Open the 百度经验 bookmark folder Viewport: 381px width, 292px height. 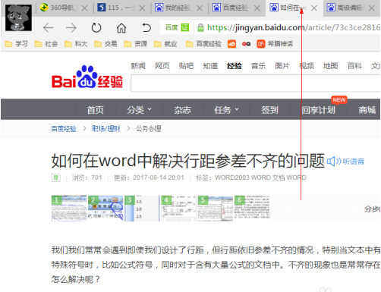click(x=203, y=44)
